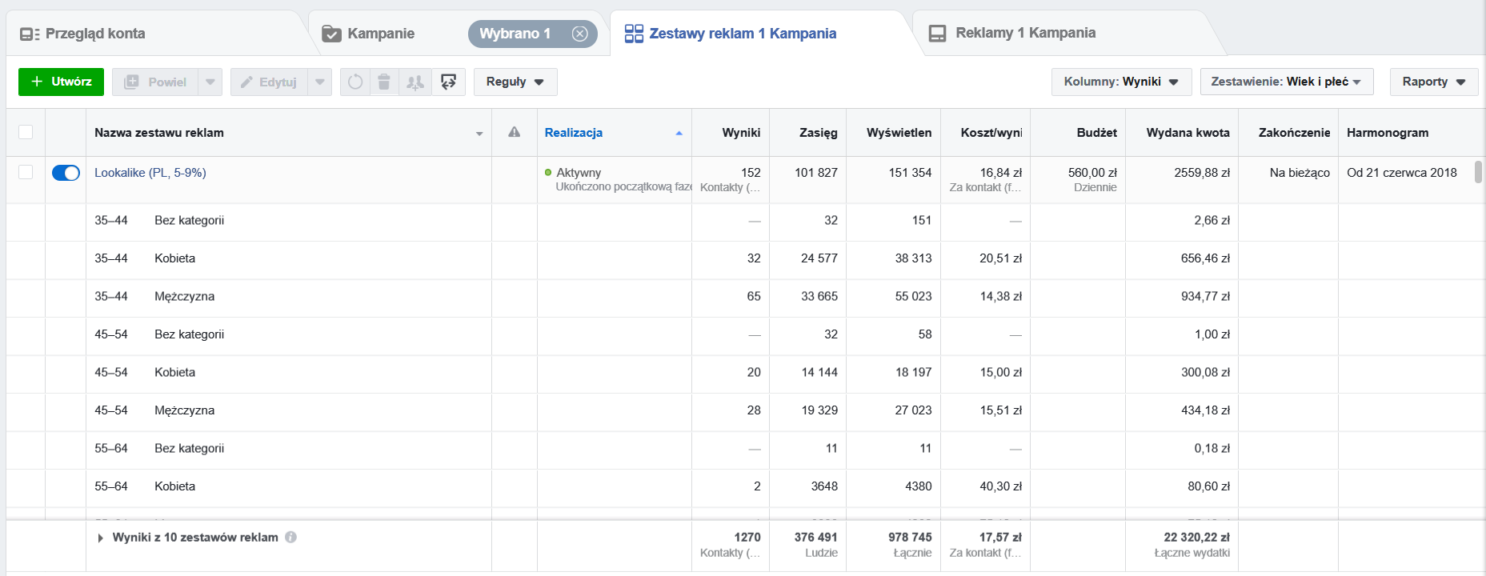This screenshot has height=576, width=1486.
Task: Click the 16,84 zł cost per result cell
Action: [x=1000, y=172]
